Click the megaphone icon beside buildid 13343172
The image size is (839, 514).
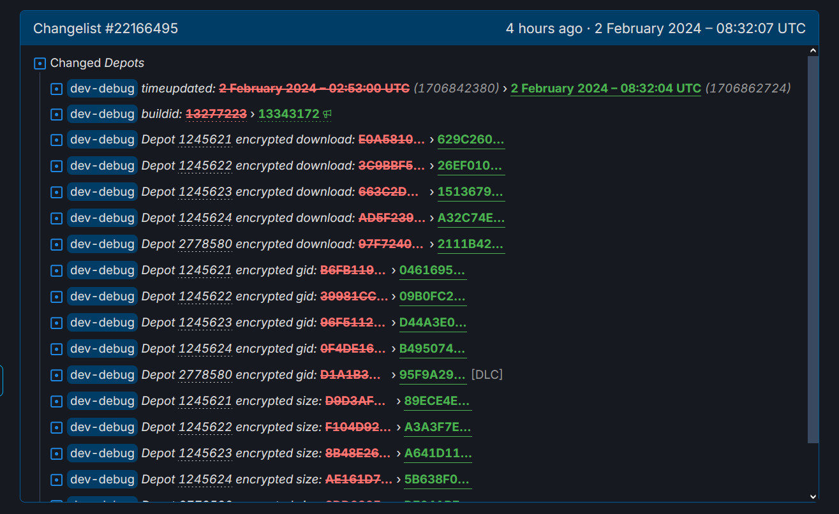click(x=327, y=114)
